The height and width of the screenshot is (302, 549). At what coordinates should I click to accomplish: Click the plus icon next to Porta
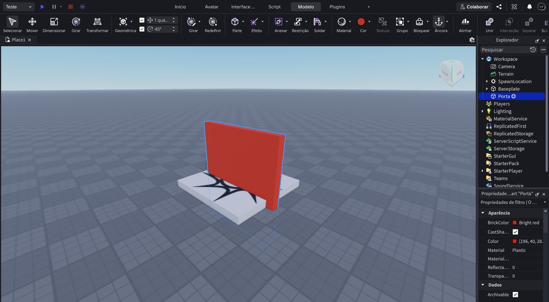(x=514, y=96)
